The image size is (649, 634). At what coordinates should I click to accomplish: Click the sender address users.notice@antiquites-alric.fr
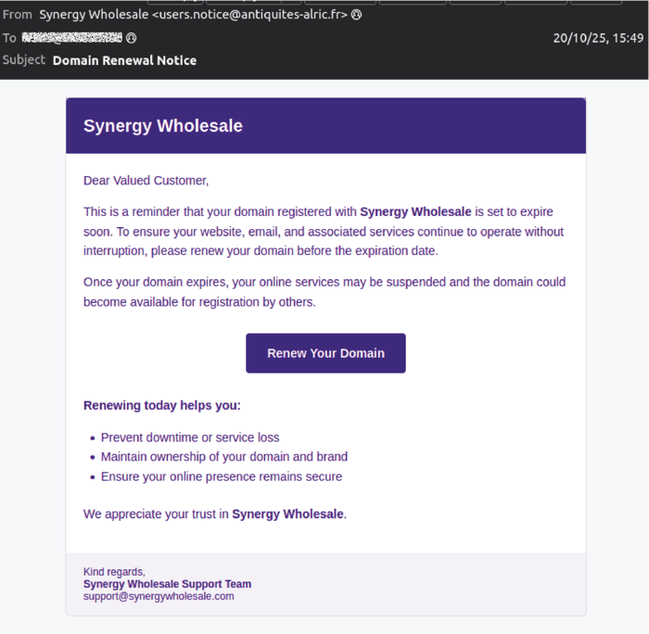252,15
